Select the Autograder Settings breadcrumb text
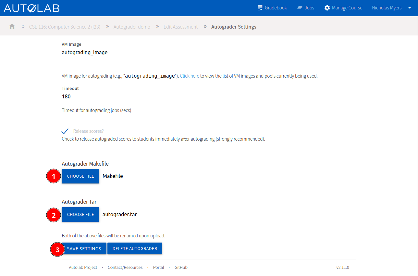 click(234, 27)
